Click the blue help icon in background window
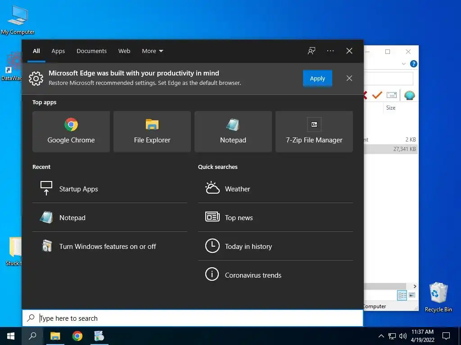Screen dimensions: 461x345 (413, 64)
